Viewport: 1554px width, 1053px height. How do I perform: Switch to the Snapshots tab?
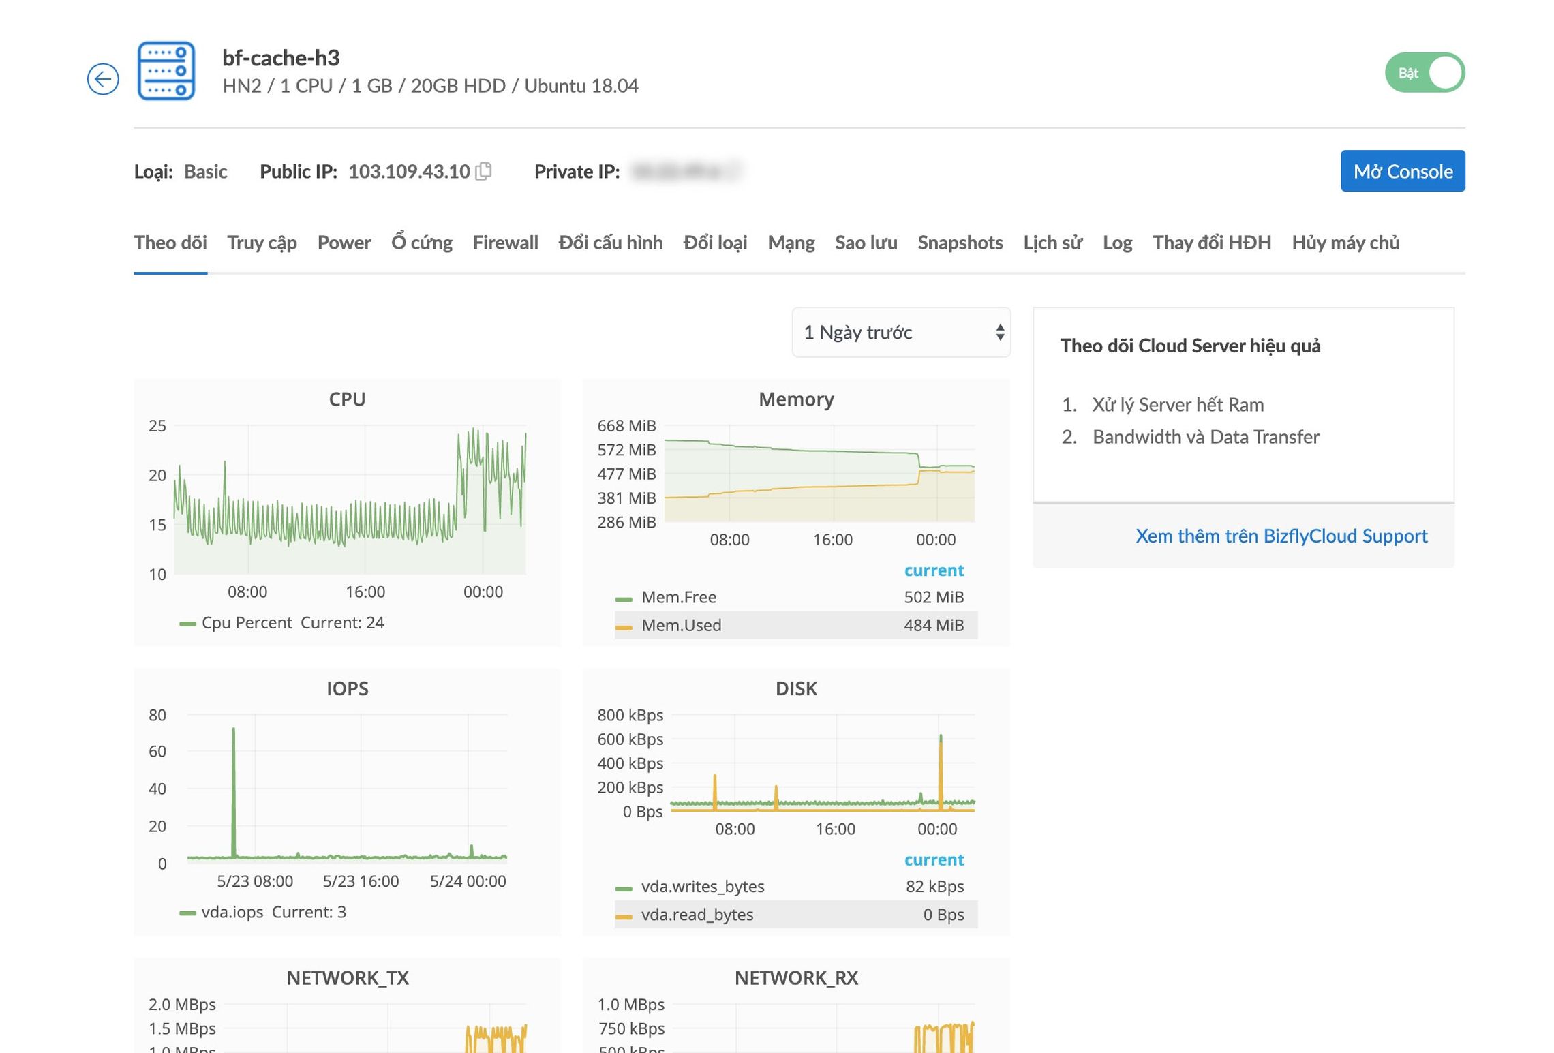click(960, 243)
